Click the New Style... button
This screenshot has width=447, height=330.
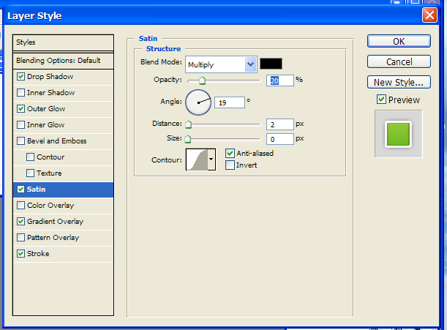coord(399,83)
